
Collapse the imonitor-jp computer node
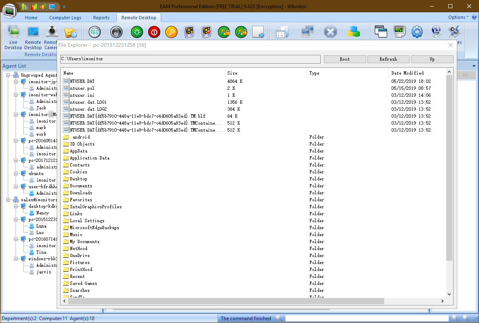[16, 82]
